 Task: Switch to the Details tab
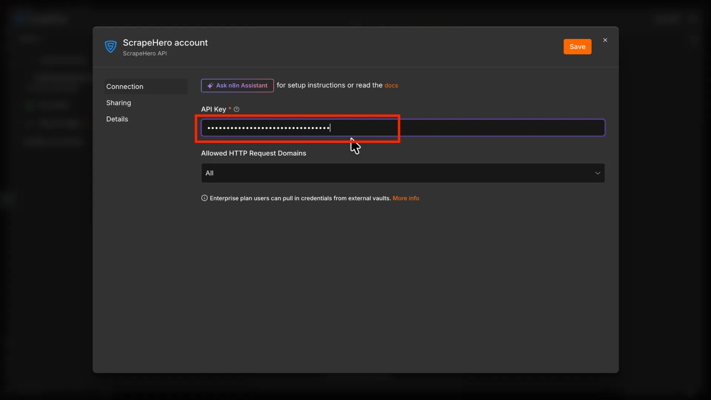pyautogui.click(x=117, y=119)
